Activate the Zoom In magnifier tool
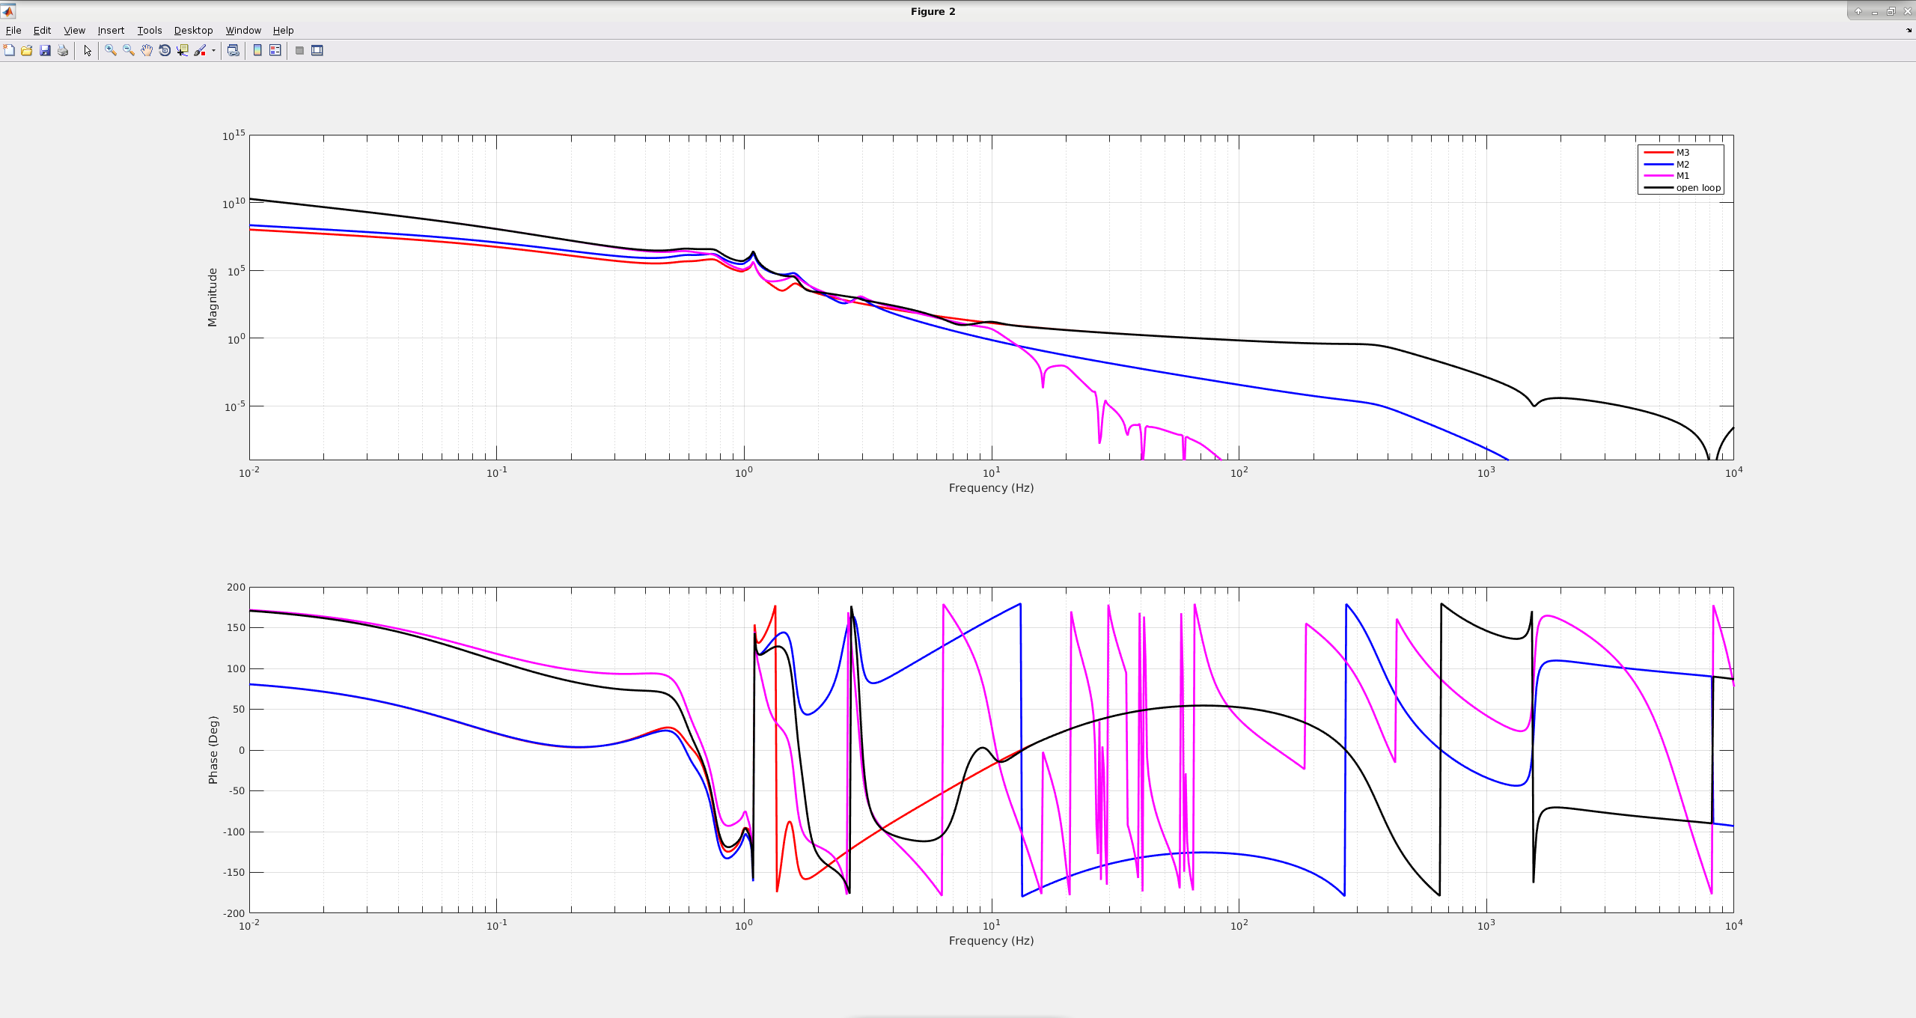The height and width of the screenshot is (1018, 1916). pos(111,50)
